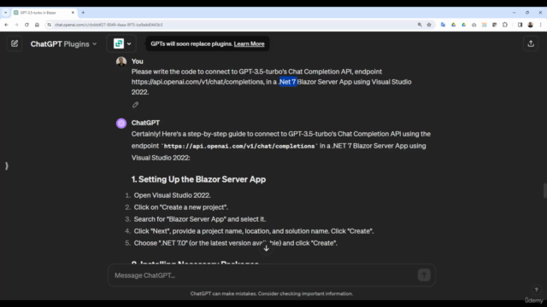The height and width of the screenshot is (307, 547).
Task: Open the tab search dropdown arrow
Action: [x=6, y=13]
